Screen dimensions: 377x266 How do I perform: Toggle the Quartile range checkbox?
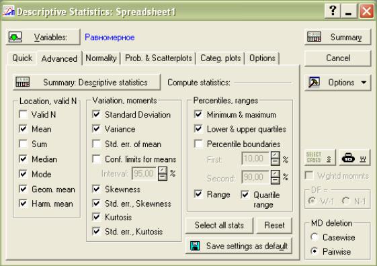pos(245,194)
